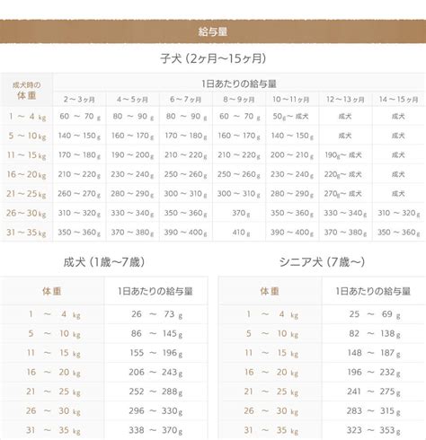Select the 成犬時の体重 header cell

[x=26, y=91]
